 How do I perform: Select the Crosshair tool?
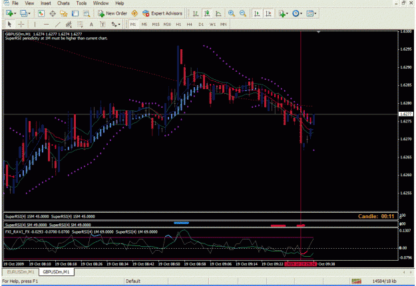coord(21,25)
